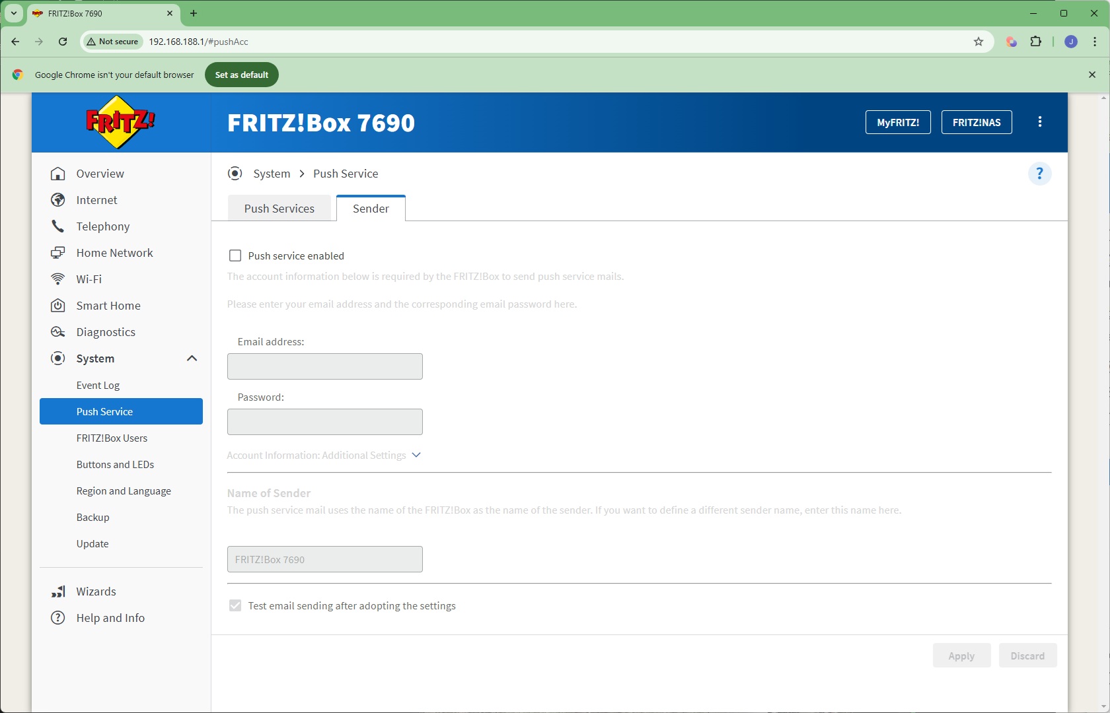Toggle Test email sending after adopting settings
Viewport: 1110px width, 713px height.
[235, 605]
